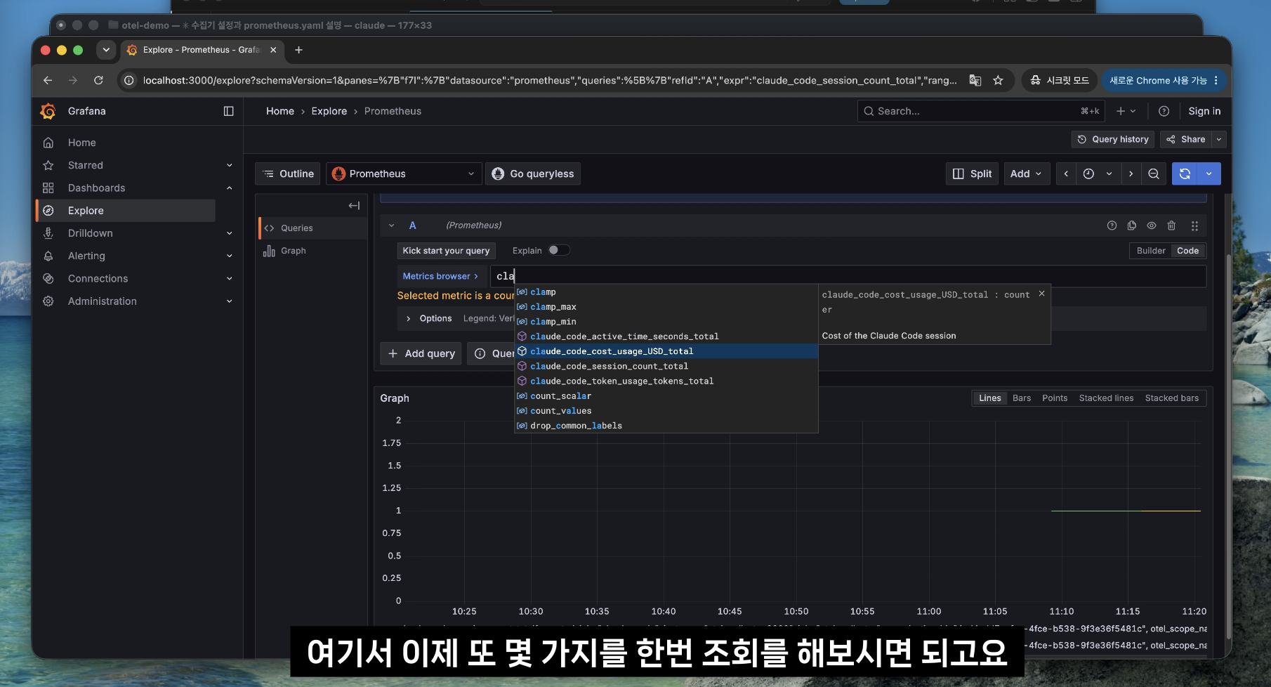The image size is (1271, 687).
Task: Choose claude_code_session_count_total suggestion
Action: [666, 366]
